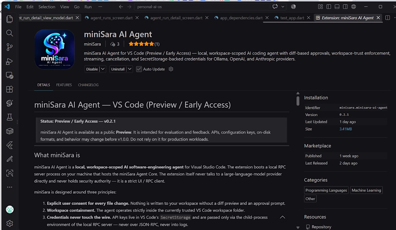Click the pencil-with-arrow activity bar icon
The image size is (396, 230).
(10, 159)
